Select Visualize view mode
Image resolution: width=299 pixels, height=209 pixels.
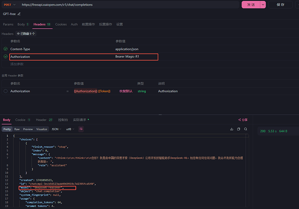coord(42,129)
